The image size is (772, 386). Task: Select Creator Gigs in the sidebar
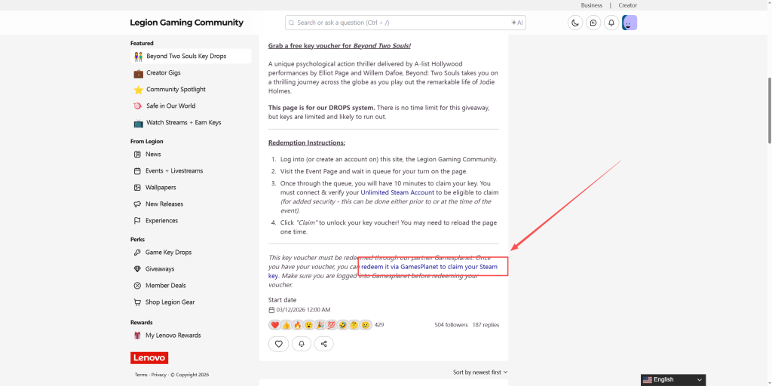[x=163, y=73]
